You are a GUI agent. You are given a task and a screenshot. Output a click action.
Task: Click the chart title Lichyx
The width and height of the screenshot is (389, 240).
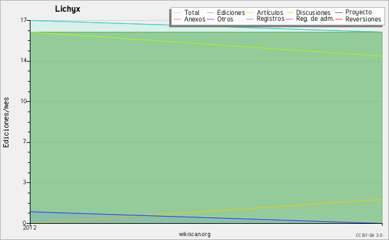pyautogui.click(x=67, y=9)
